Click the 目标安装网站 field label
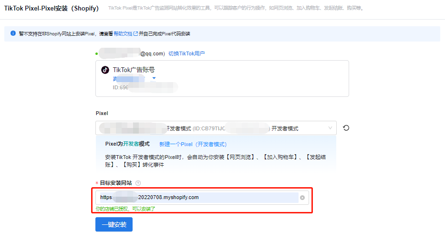This screenshot has height=243, width=445. [x=116, y=183]
